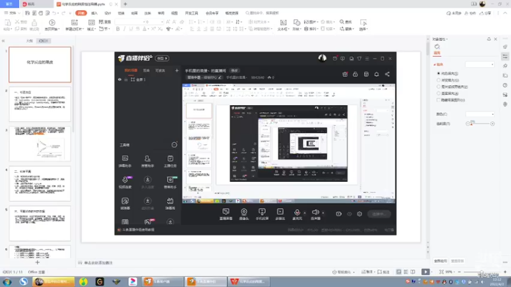Click the Find magnifier icon in ribbon
The height and width of the screenshot is (287, 511).
point(342,22)
